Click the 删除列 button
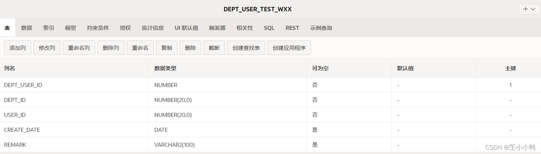The height and width of the screenshot is (154, 541). tap(111, 48)
